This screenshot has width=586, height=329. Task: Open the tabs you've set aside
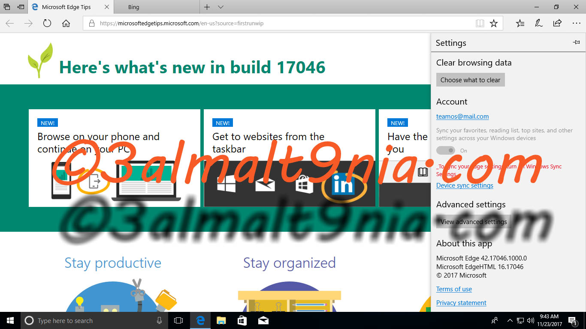click(x=7, y=7)
